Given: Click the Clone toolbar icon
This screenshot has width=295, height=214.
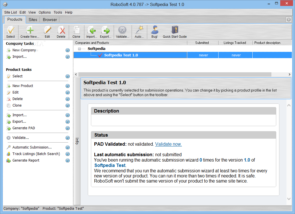Looking at the screenshot, I should pos(76,32).
